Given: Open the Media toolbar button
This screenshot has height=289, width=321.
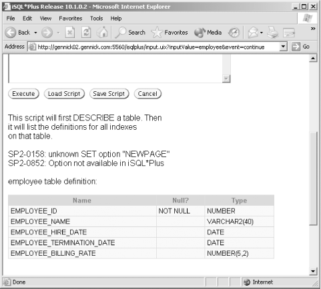Looking at the screenshot, I should point(208,33).
